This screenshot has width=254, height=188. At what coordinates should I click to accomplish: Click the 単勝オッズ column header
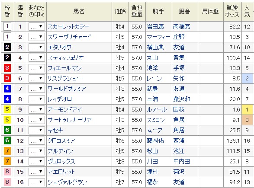pos(232,11)
